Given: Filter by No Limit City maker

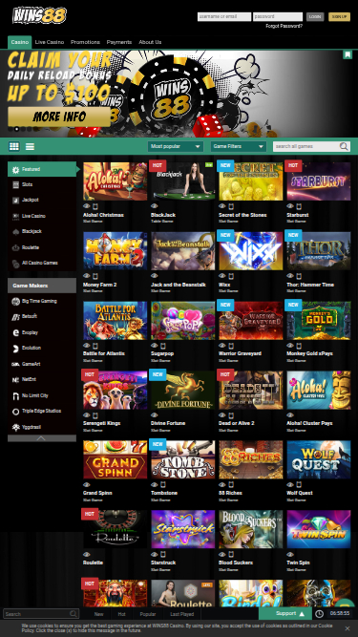Looking at the screenshot, I should 42,395.
